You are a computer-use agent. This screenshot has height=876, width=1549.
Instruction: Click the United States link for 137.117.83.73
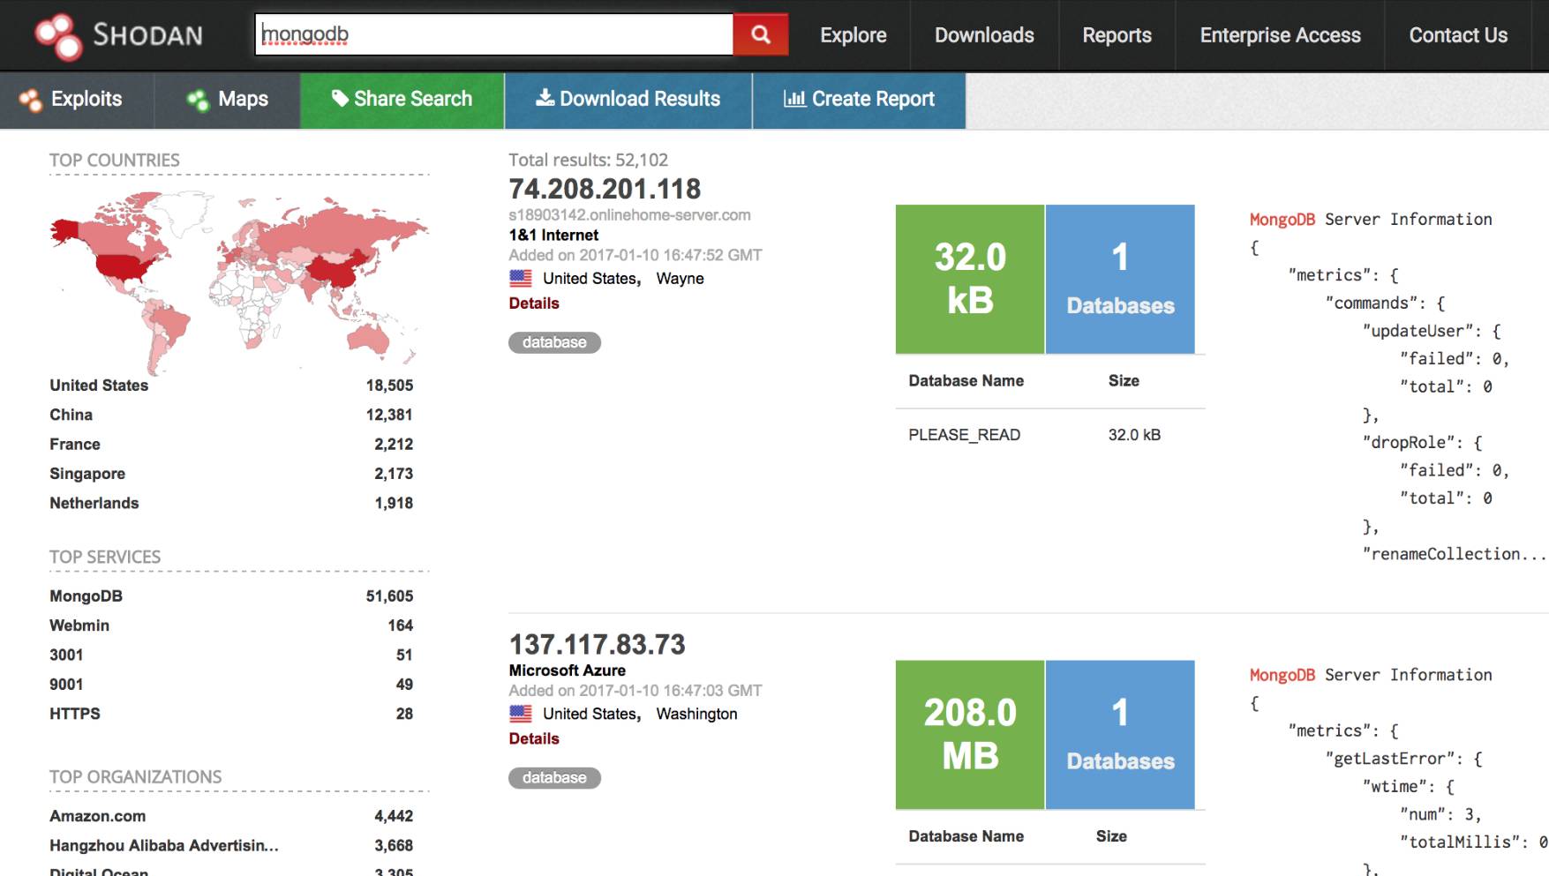click(x=589, y=714)
